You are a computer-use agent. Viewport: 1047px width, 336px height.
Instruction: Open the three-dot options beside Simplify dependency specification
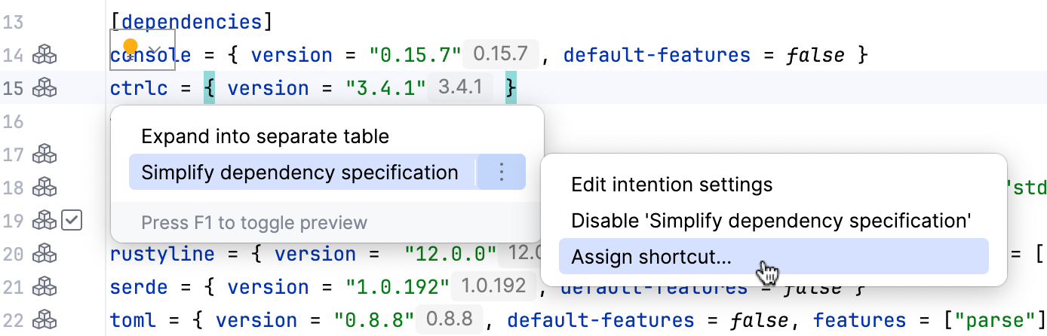click(x=502, y=173)
